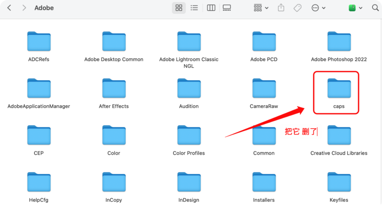This screenshot has width=382, height=208.
Task: Open the Group By dropdown
Action: pos(261,8)
